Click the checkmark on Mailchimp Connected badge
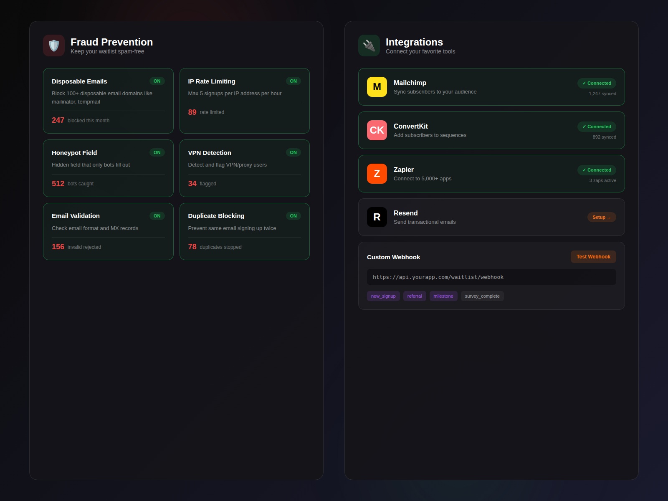This screenshot has height=501, width=668. tap(584, 83)
